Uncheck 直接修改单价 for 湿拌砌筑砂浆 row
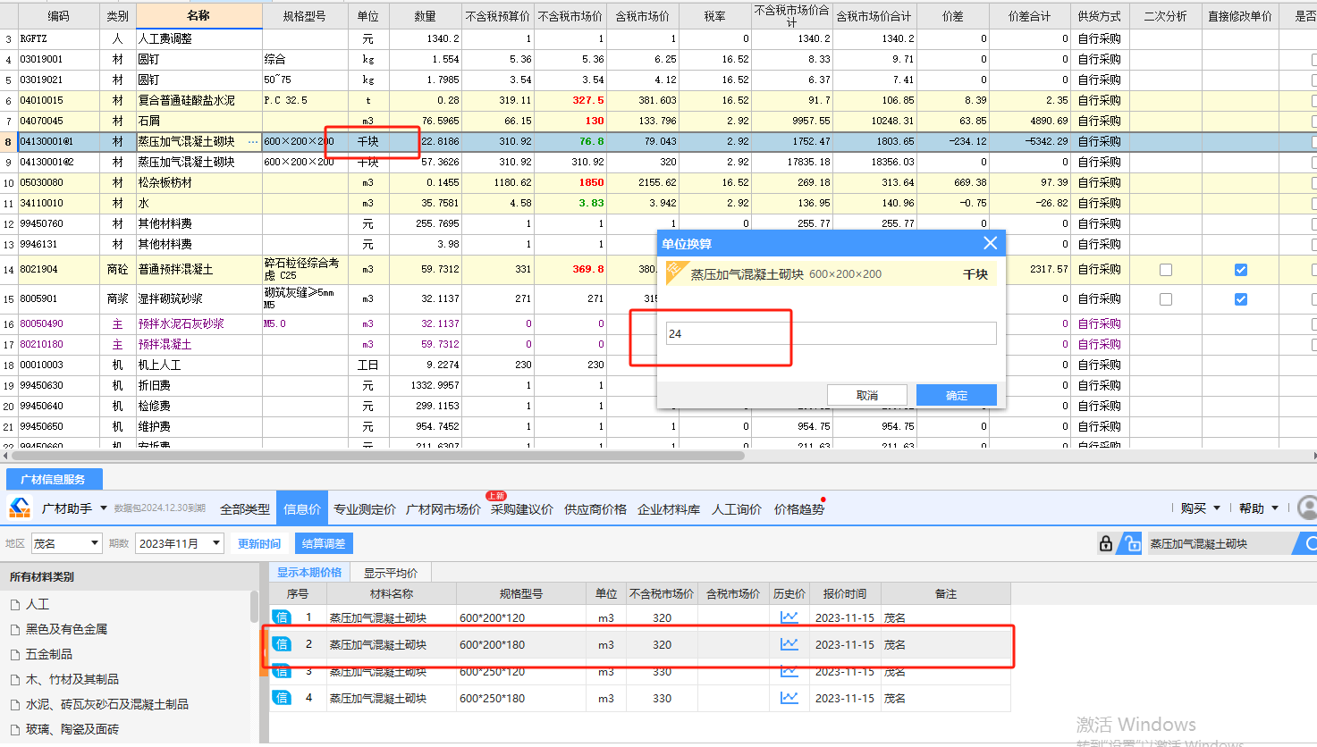The height and width of the screenshot is (747, 1317). (x=1241, y=299)
